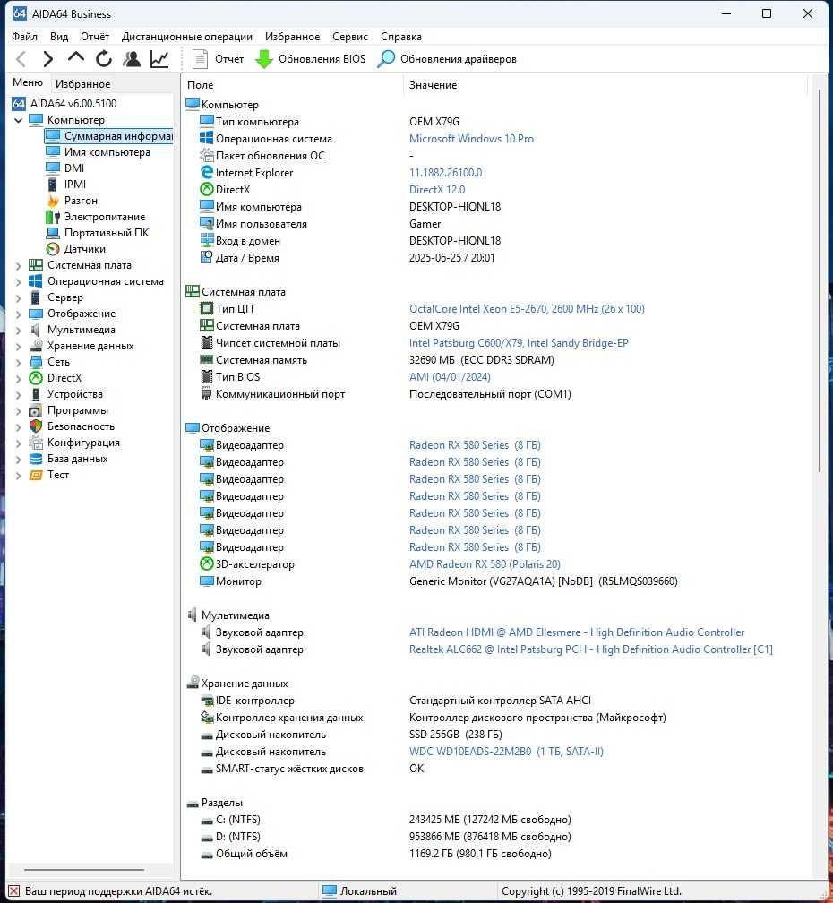Click the vertical scrollbar of the details pane
Screen dimensions: 833x903
tap(820, 281)
